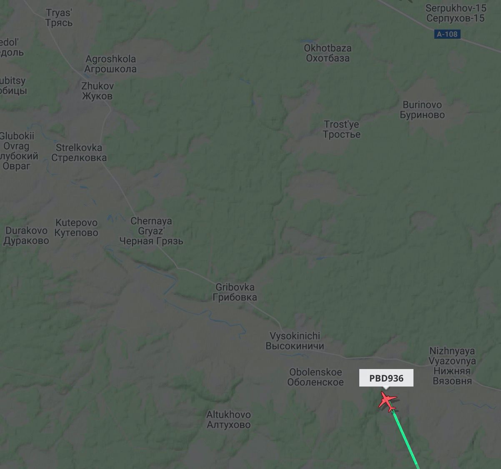This screenshot has height=469, width=501.
Task: Click the Agroshkola place label
Action: [110, 64]
